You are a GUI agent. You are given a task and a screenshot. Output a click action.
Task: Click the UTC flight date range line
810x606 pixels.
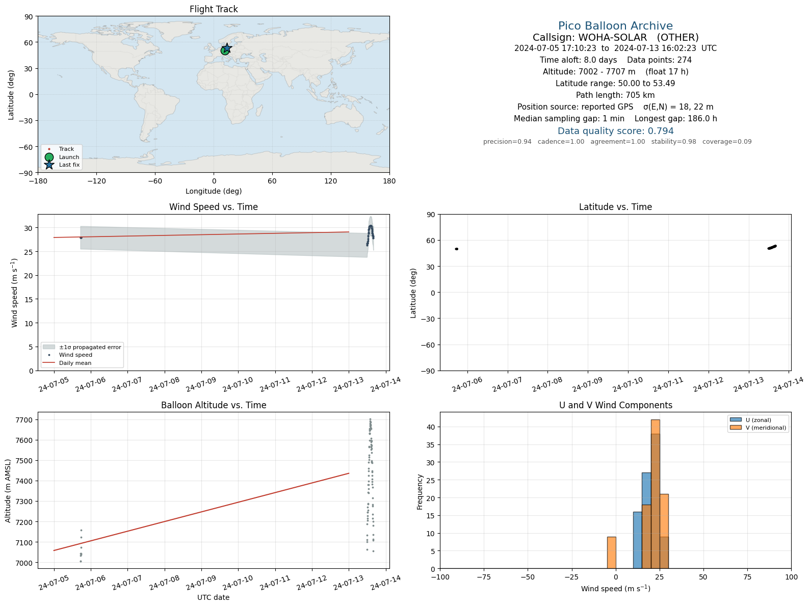[x=615, y=48]
